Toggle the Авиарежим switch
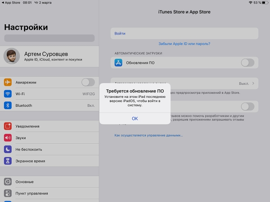270x202 pixels. [88, 82]
